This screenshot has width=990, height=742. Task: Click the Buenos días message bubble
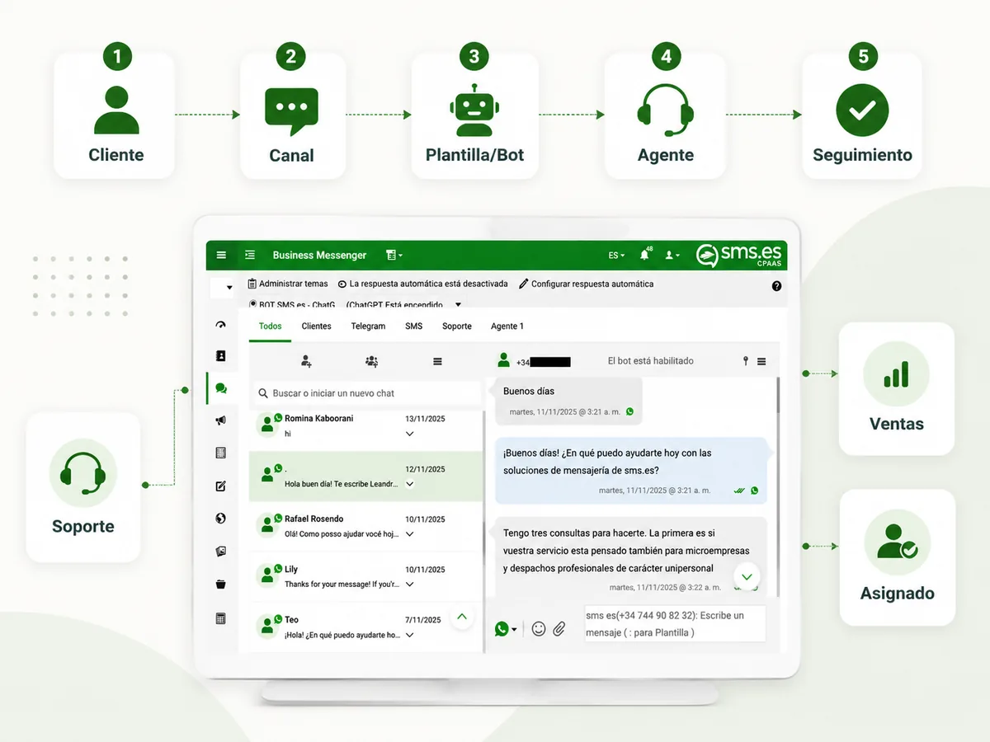568,401
